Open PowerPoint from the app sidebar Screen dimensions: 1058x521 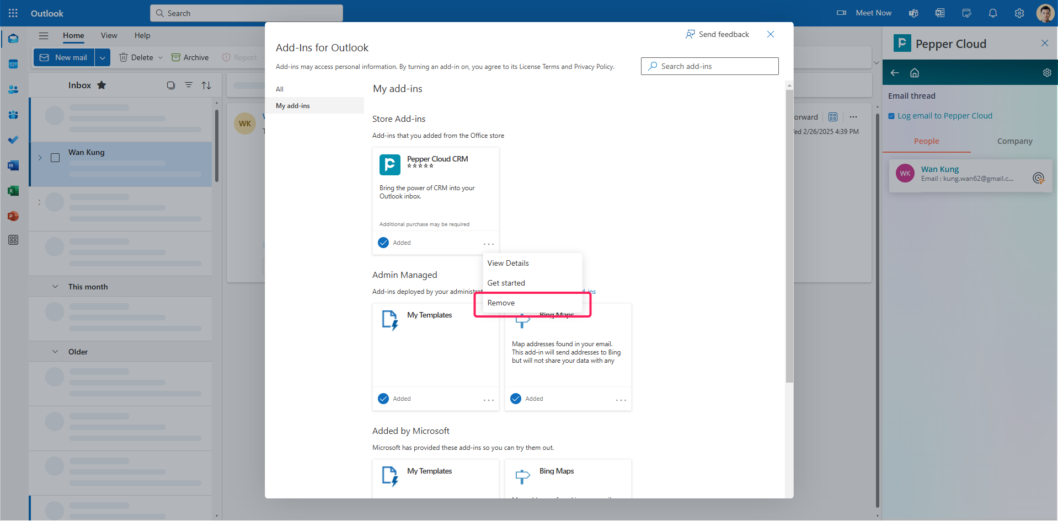click(x=13, y=216)
